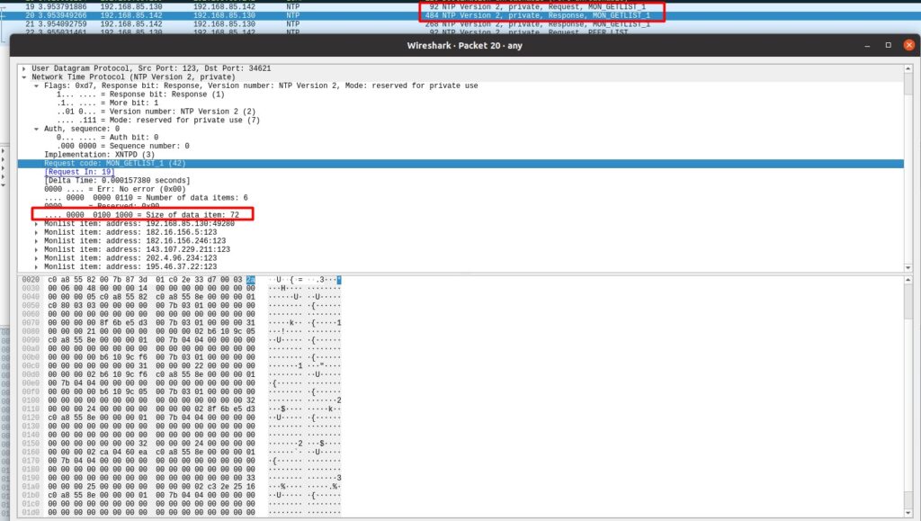
Task: Select Mode: reserved for private use (7)
Action: point(158,121)
